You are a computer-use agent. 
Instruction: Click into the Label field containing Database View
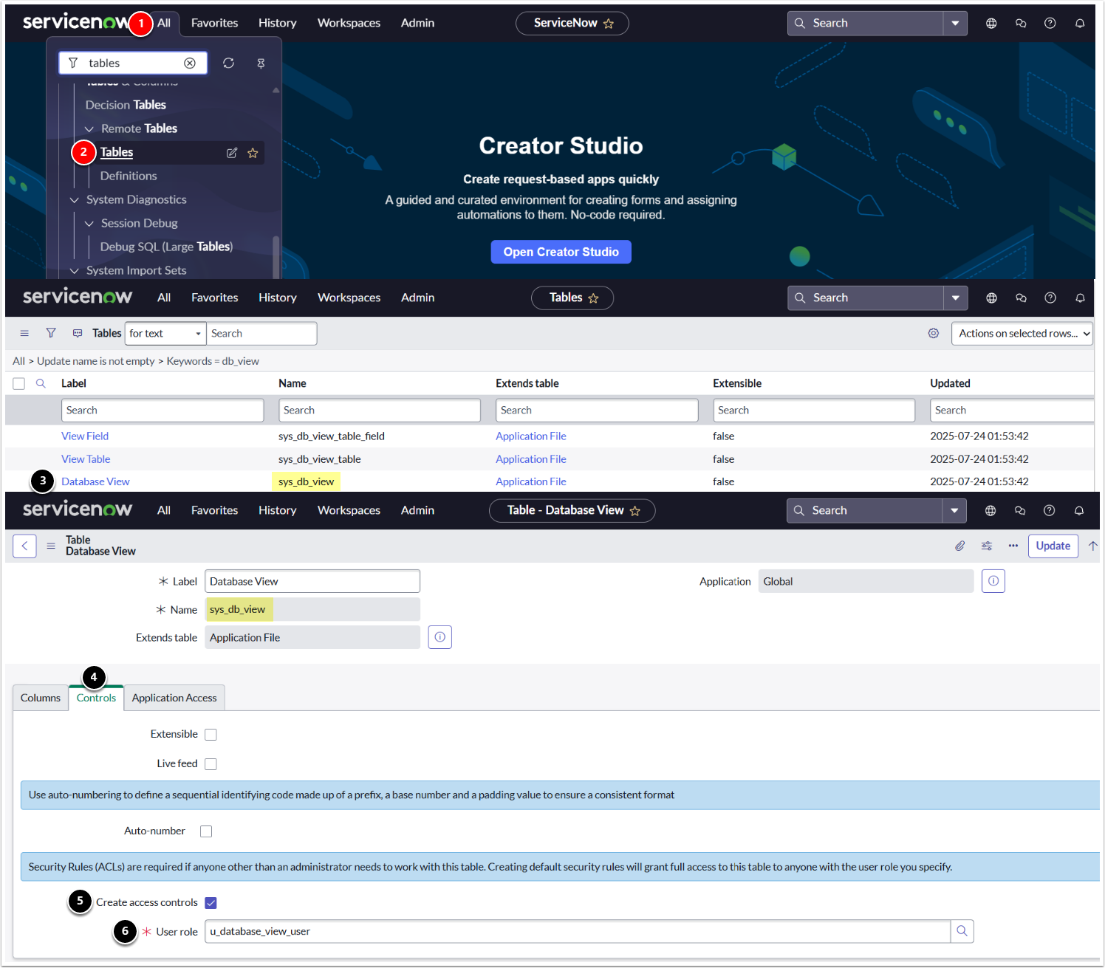coord(312,581)
